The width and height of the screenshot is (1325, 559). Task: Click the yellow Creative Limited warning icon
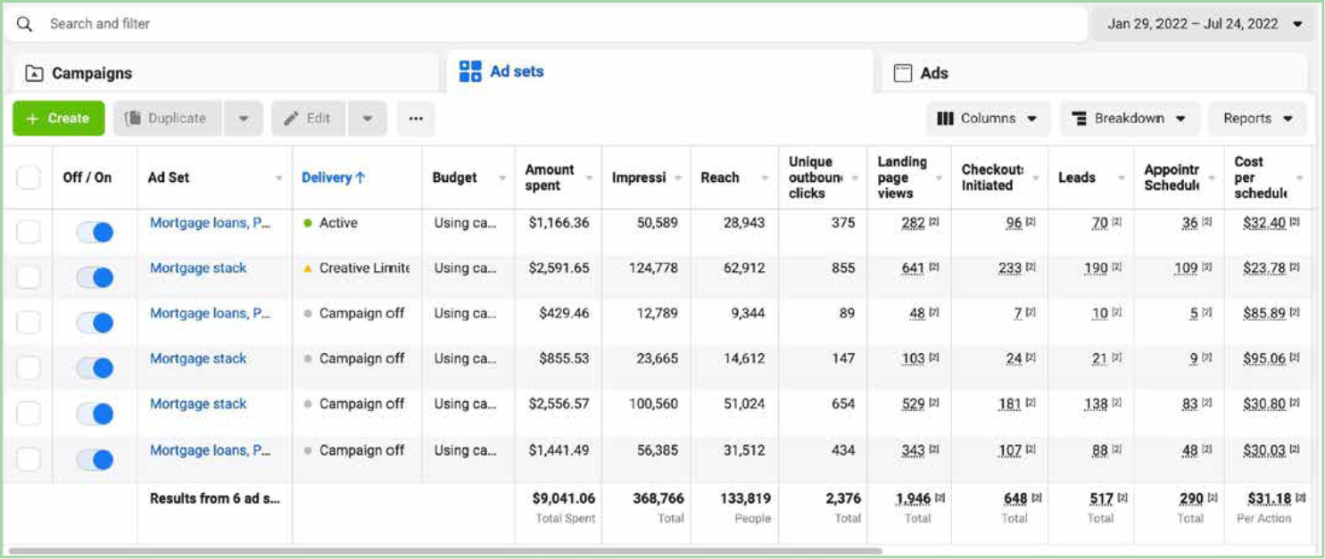point(308,268)
